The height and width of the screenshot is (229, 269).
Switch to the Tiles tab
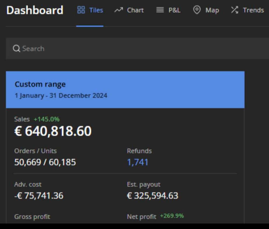90,10
